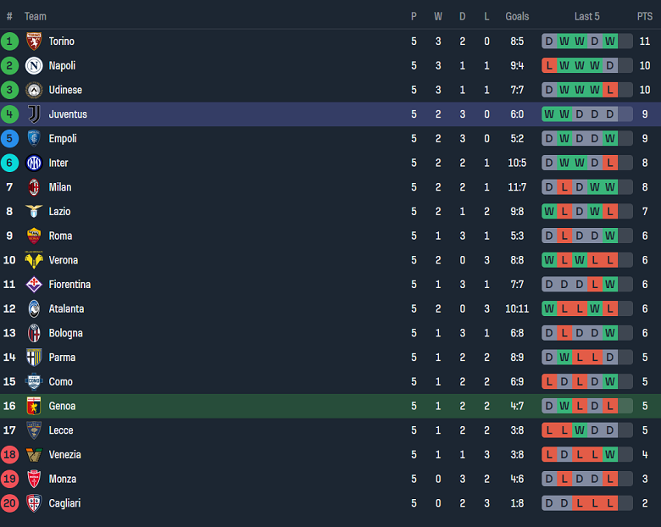
Task: Click Napoli's red L form badge
Action: (x=549, y=65)
